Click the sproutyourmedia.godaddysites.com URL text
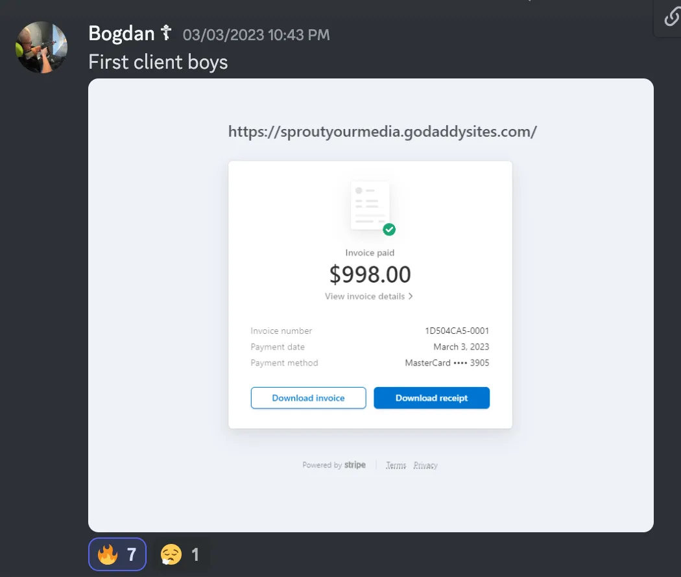The width and height of the screenshot is (681, 577). coord(383,132)
